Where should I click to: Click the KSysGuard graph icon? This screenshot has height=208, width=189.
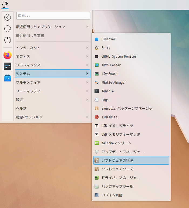tap(97, 74)
